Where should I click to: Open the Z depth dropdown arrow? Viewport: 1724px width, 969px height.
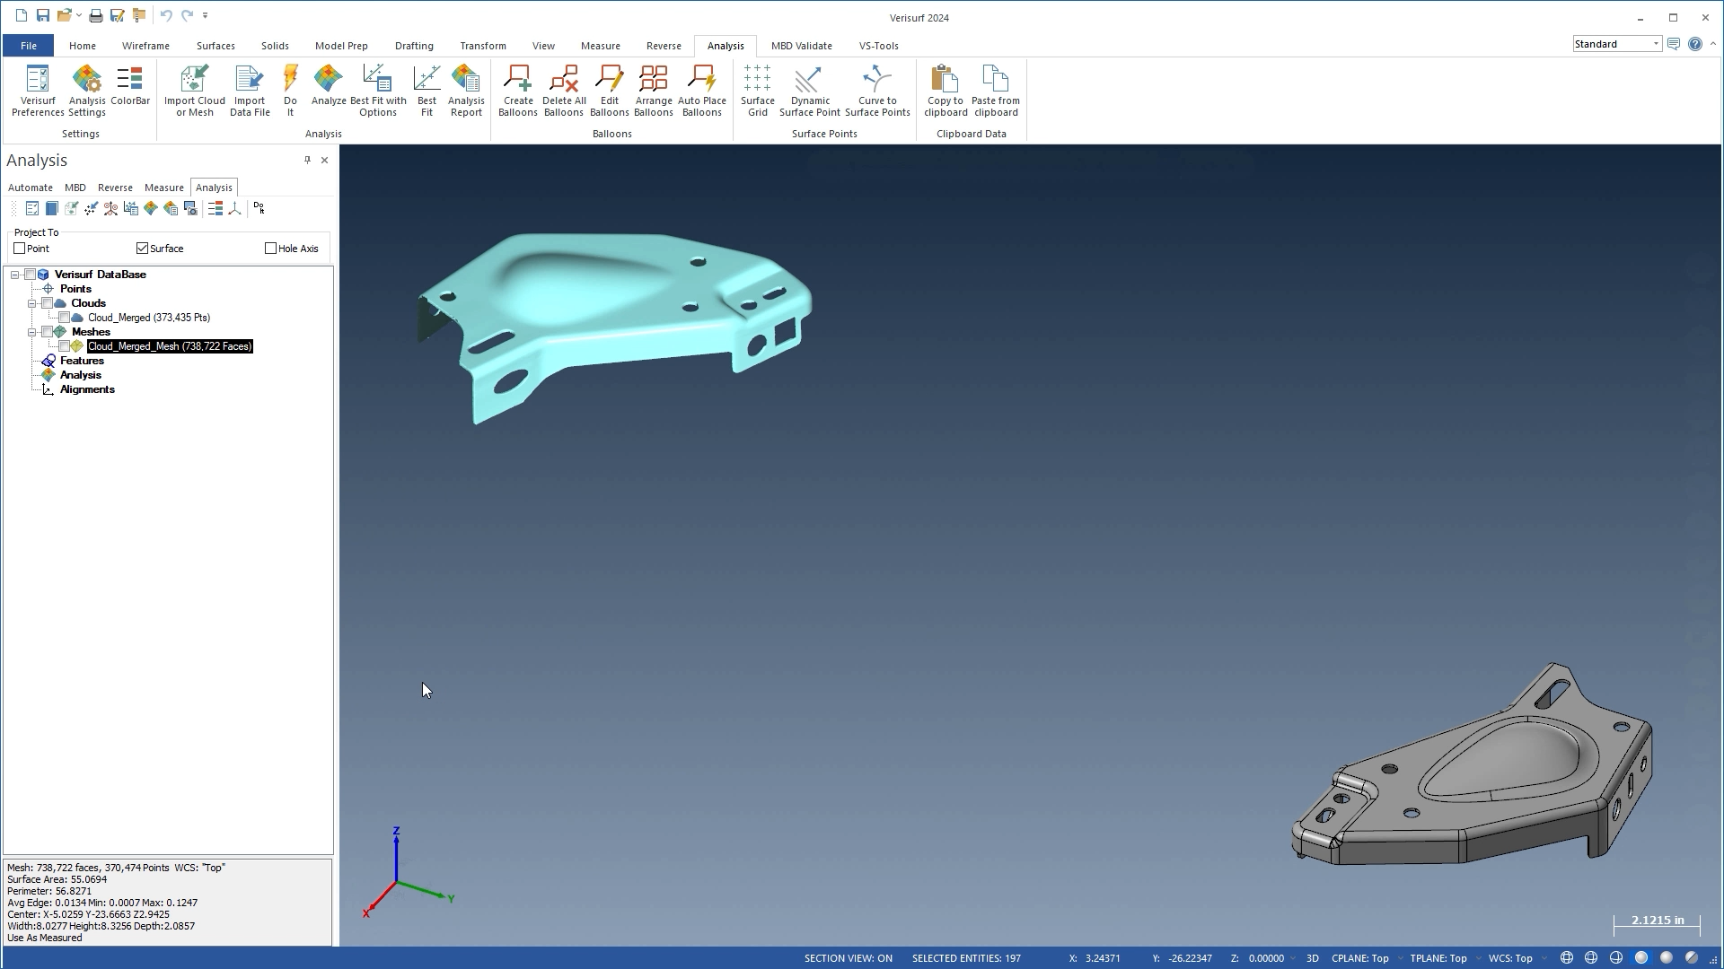click(x=1293, y=958)
